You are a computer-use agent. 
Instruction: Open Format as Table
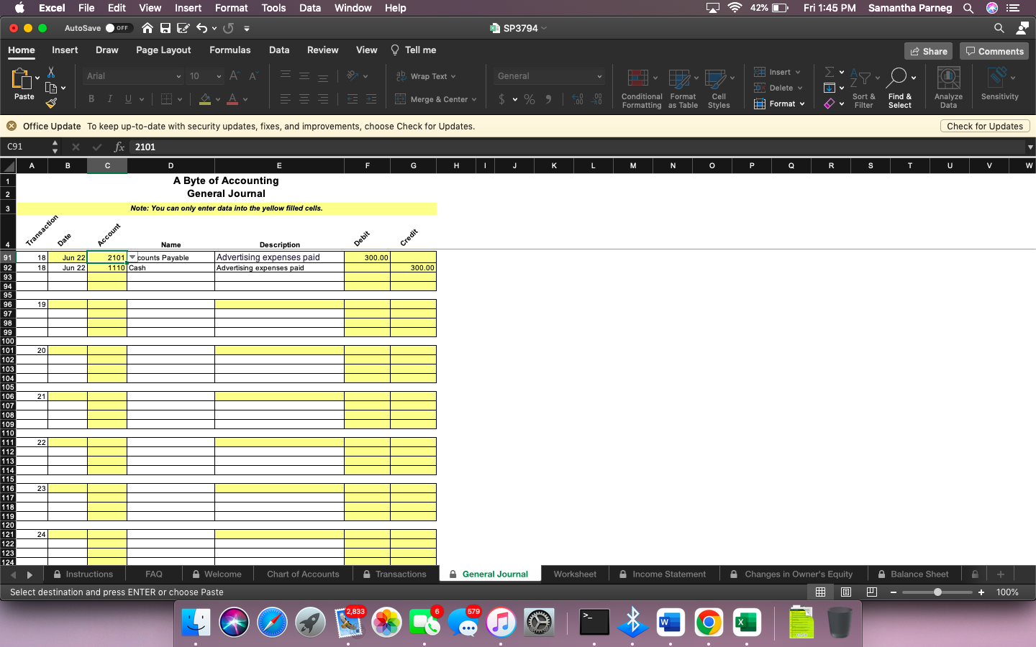click(x=683, y=88)
